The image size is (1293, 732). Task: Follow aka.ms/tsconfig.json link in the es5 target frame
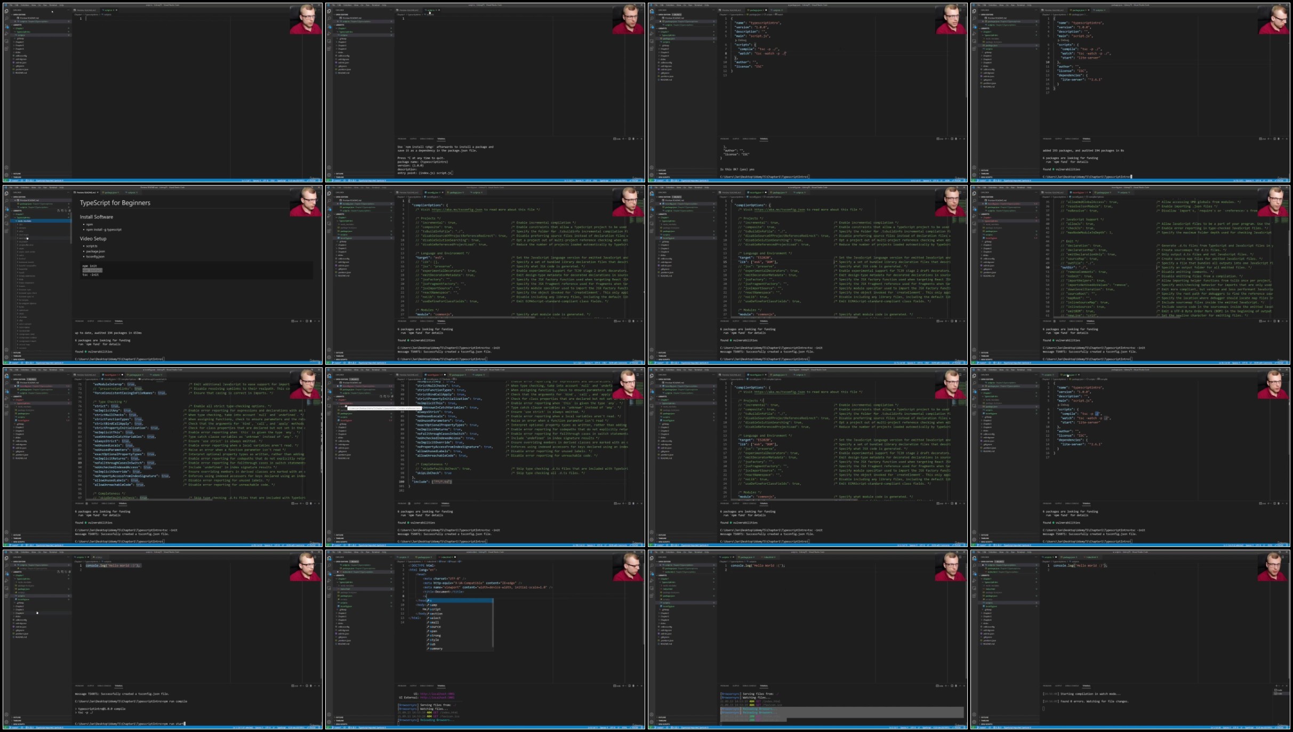(456, 210)
